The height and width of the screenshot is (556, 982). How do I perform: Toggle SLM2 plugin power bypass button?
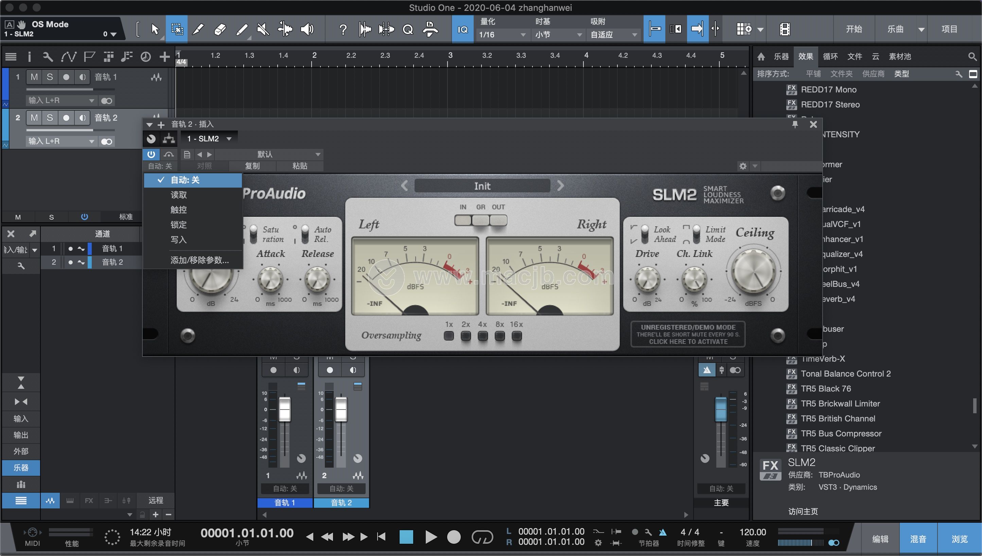(x=151, y=154)
